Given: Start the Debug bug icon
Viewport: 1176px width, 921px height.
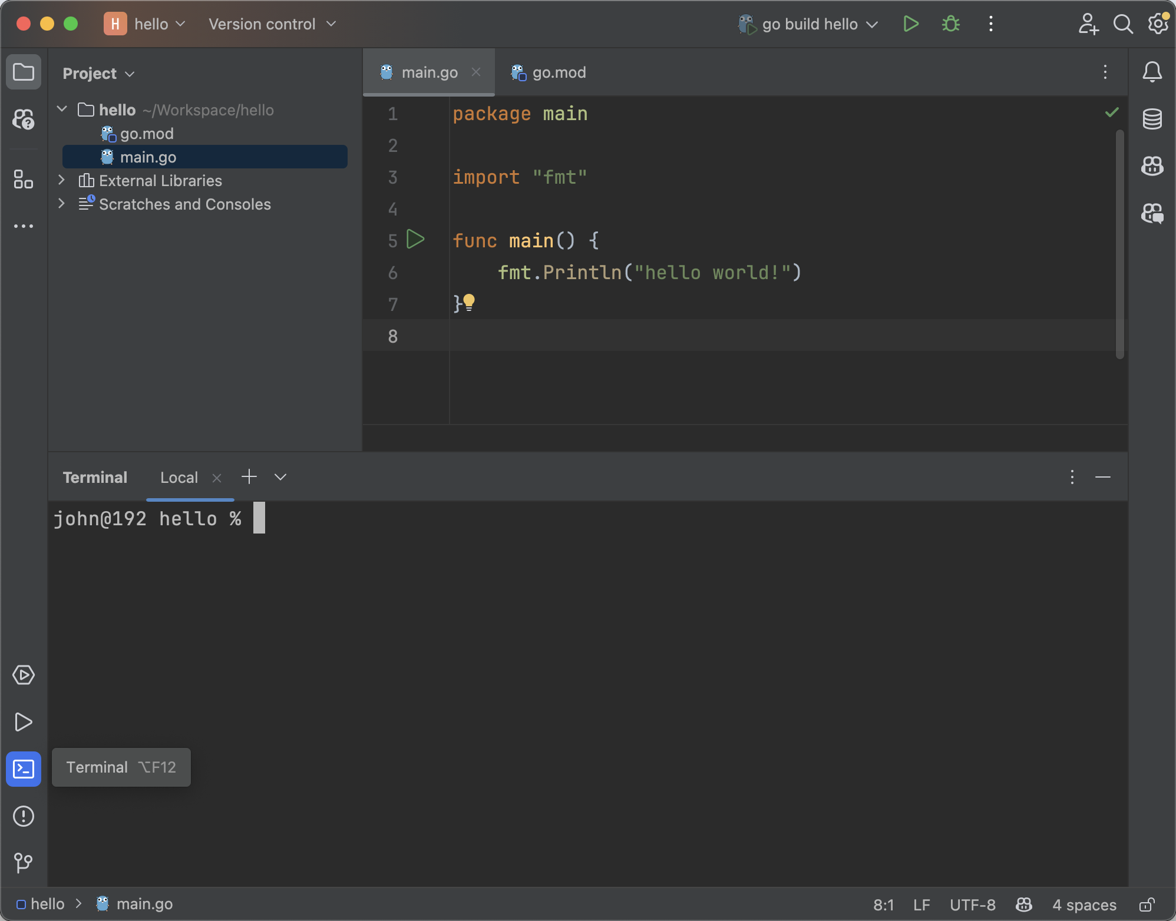Looking at the screenshot, I should (950, 24).
